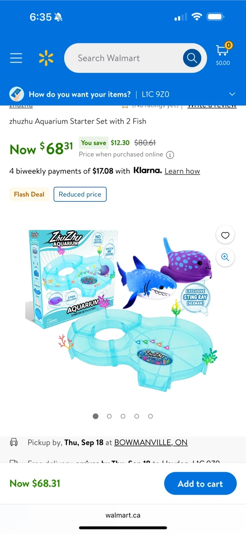Viewport: 246px width, 534px height.
Task: Open the hamburger menu
Action: pos(16,58)
